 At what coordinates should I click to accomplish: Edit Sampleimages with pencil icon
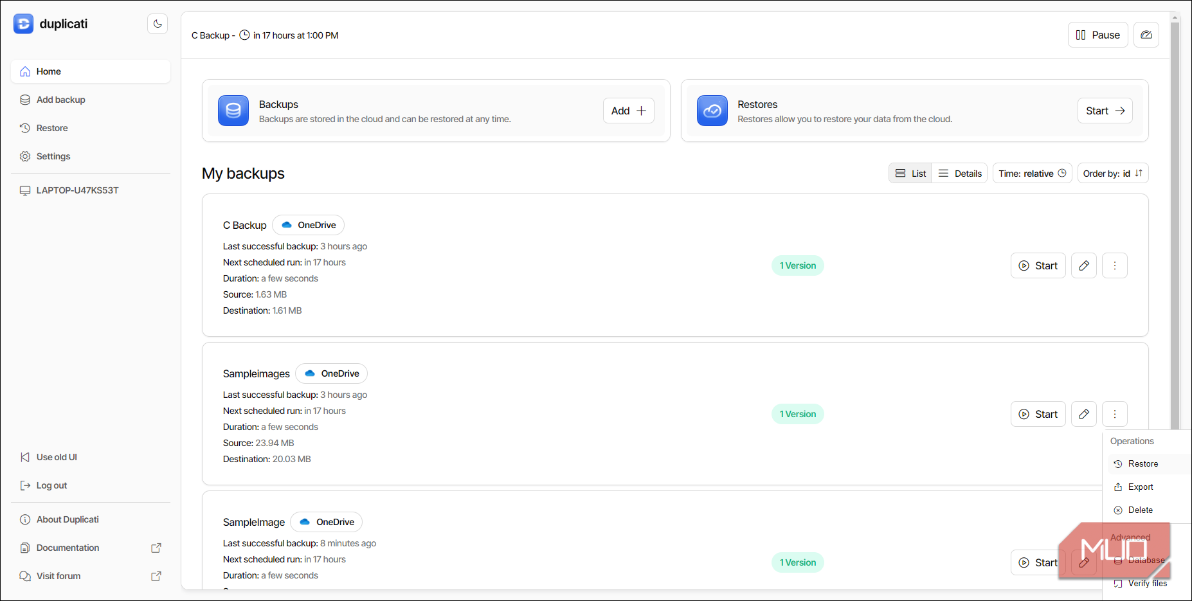point(1084,414)
